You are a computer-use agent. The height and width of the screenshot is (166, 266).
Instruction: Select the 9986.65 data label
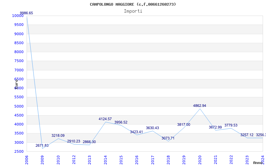[27, 13]
